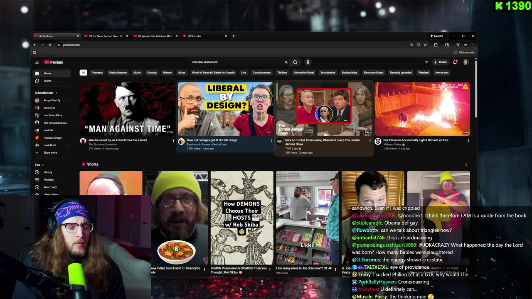Click the magnifier search button
The image size is (532, 299).
(295, 62)
